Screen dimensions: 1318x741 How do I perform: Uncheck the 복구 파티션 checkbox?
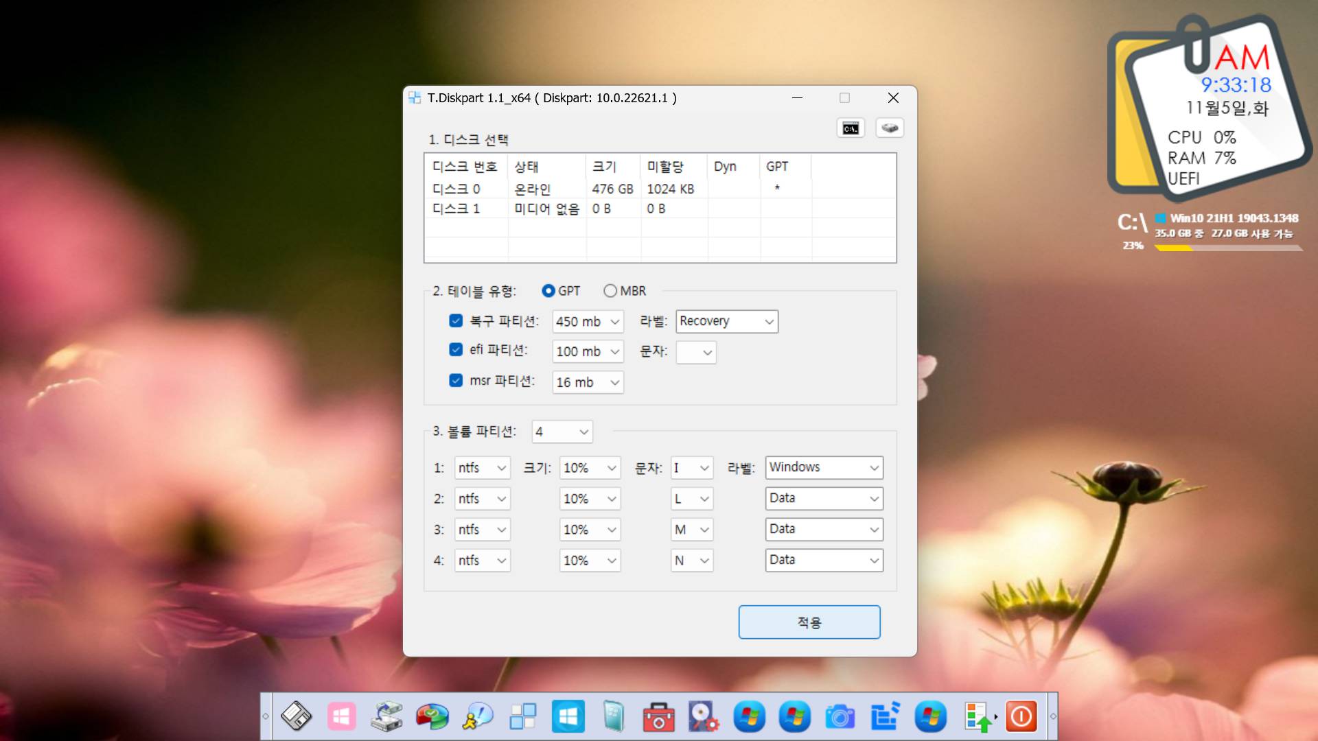tap(456, 320)
